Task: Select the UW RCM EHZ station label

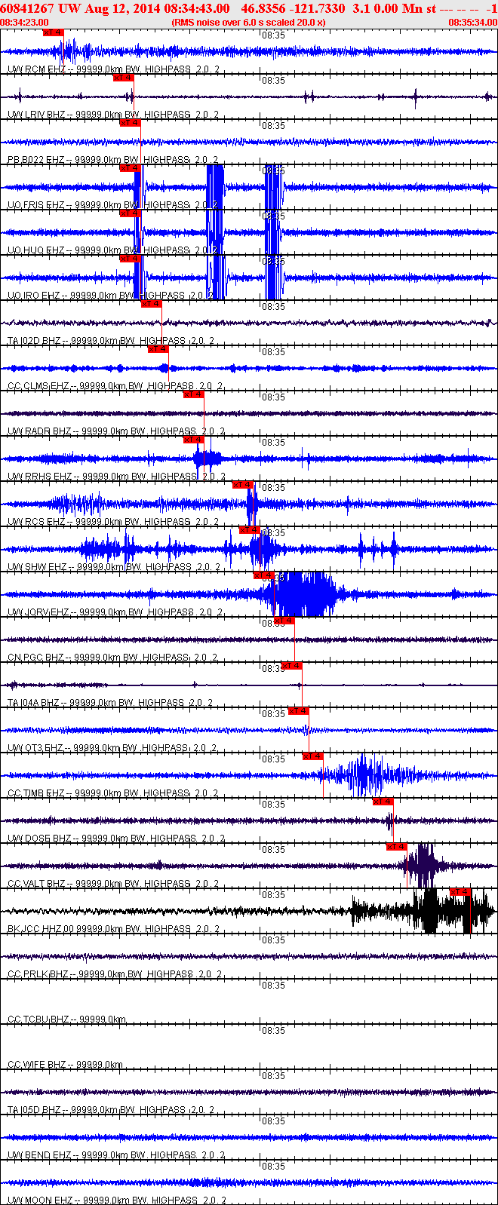Action: pos(114,69)
